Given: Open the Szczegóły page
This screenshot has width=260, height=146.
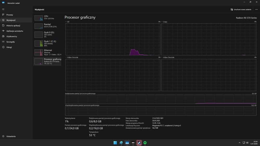Looking at the screenshot, I should (x=16, y=42).
